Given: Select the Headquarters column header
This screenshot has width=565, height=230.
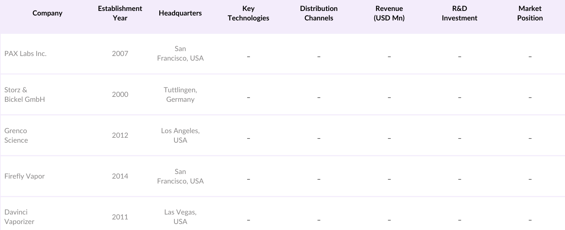Looking at the screenshot, I should tap(180, 13).
